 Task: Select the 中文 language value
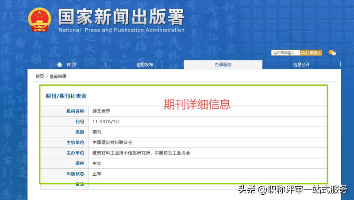(x=97, y=163)
